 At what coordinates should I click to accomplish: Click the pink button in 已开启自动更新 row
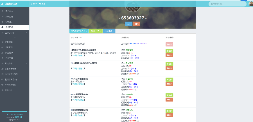click(x=169, y=44)
